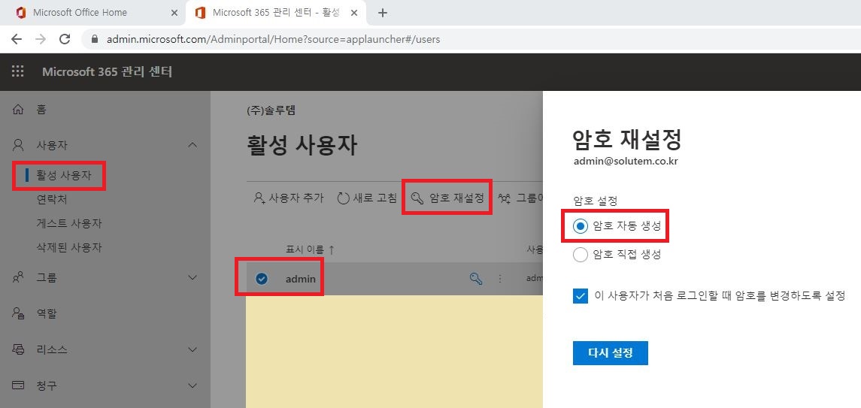Viewport: 861px width, 408px height.
Task: Click the Microsoft 365 관리 센터 header title
Action: 107,72
